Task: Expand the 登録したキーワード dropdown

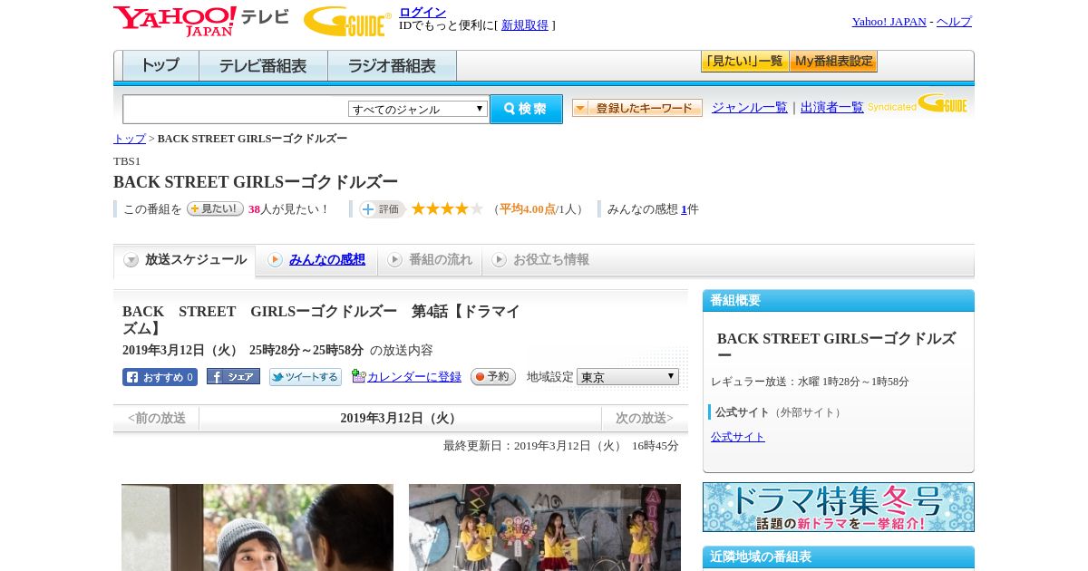Action: point(636,108)
